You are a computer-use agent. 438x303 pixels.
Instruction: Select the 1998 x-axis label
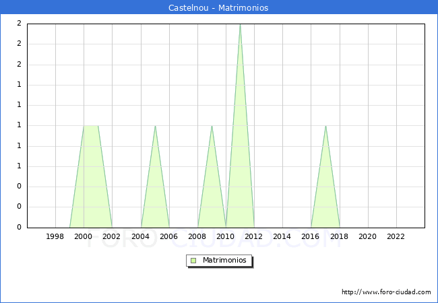[55, 236]
